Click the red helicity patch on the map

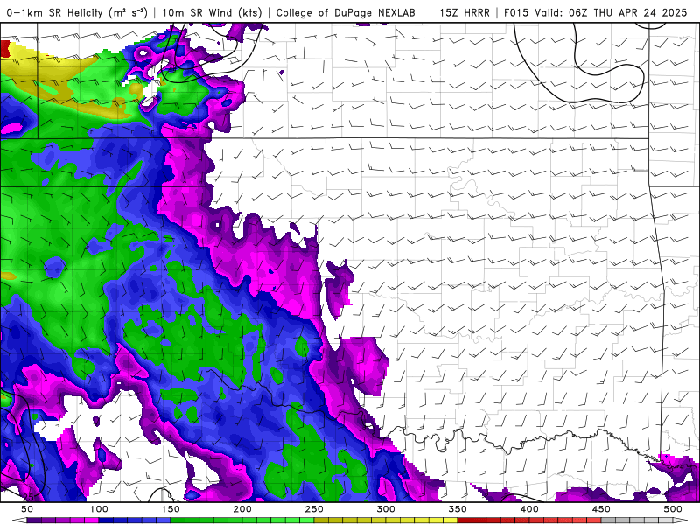tap(5, 49)
